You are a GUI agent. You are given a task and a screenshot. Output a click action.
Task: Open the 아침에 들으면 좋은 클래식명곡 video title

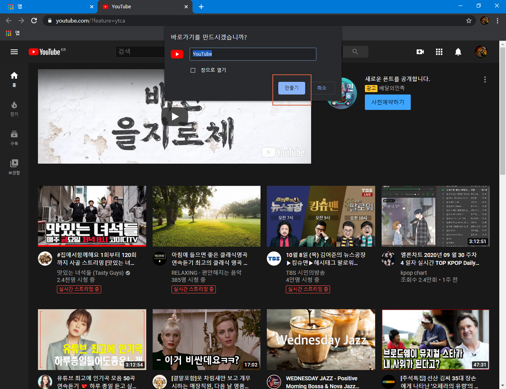(210, 259)
